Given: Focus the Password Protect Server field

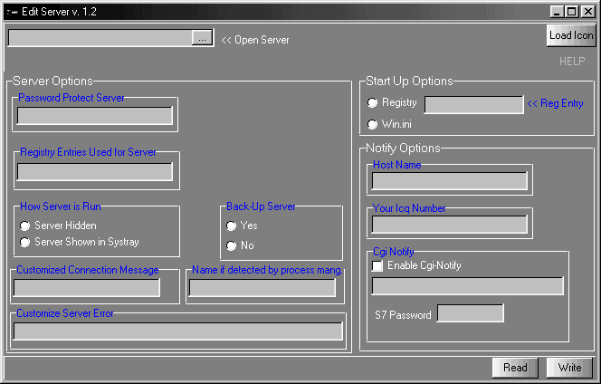Looking at the screenshot, I should tap(95, 116).
